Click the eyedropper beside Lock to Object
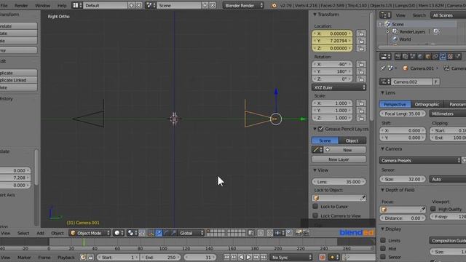 [363, 198]
